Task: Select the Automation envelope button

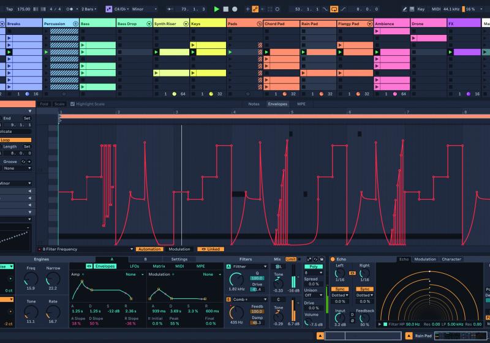Action: tap(149, 249)
